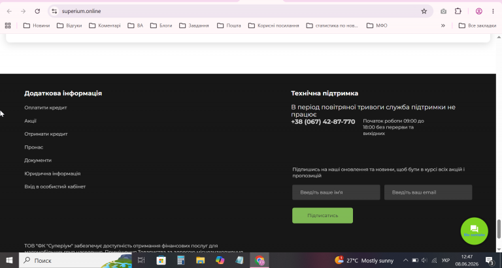Open the Завдання bookmark folder
The image size is (502, 268).
[194, 25]
